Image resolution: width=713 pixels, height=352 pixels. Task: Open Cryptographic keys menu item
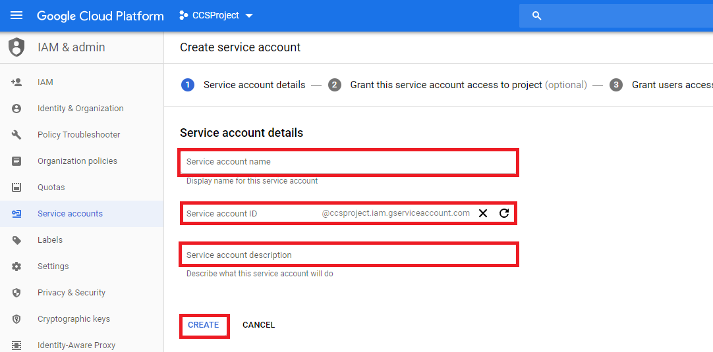click(x=74, y=319)
